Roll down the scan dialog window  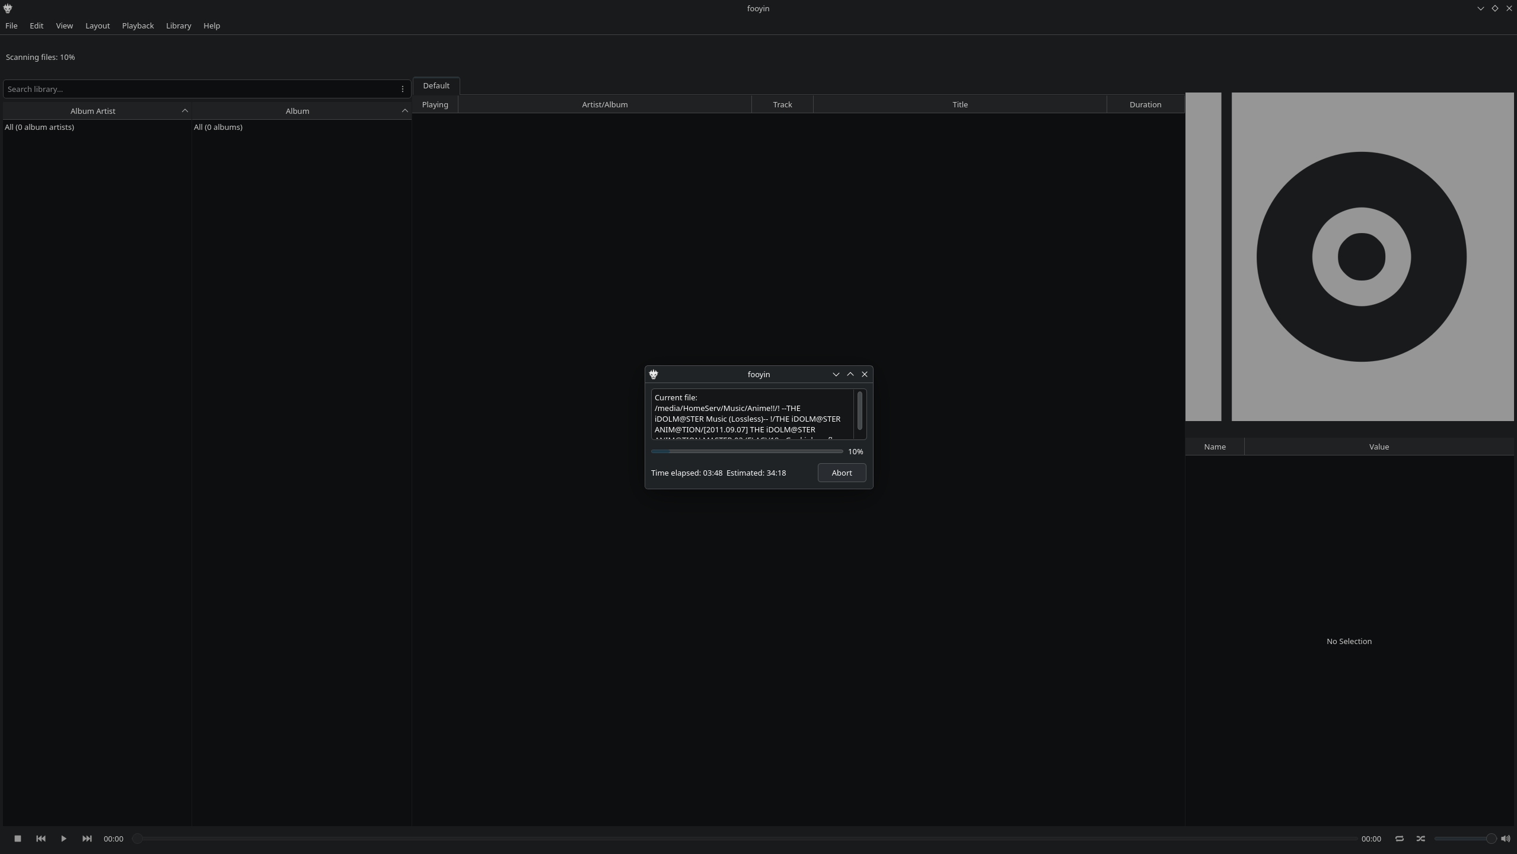pyautogui.click(x=836, y=374)
